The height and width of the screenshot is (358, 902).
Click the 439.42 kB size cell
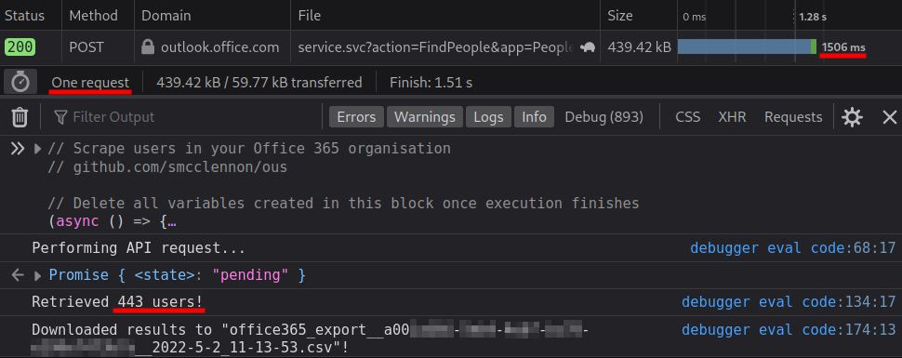639,46
